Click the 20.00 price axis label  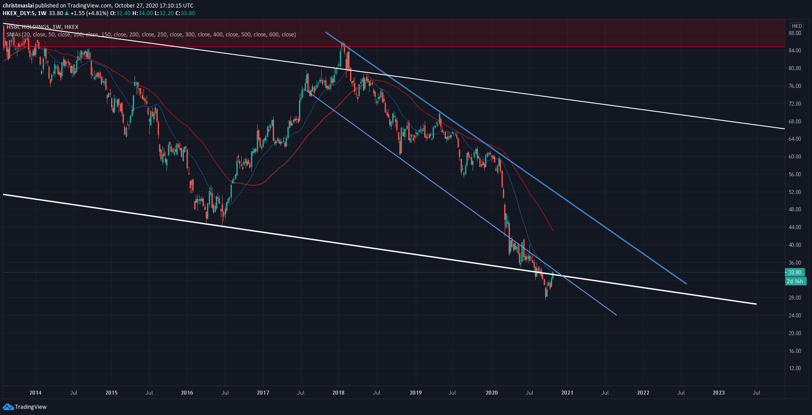coord(795,333)
